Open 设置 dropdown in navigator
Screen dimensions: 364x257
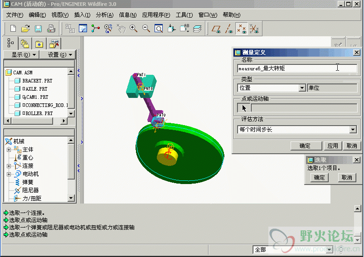pos(58,55)
